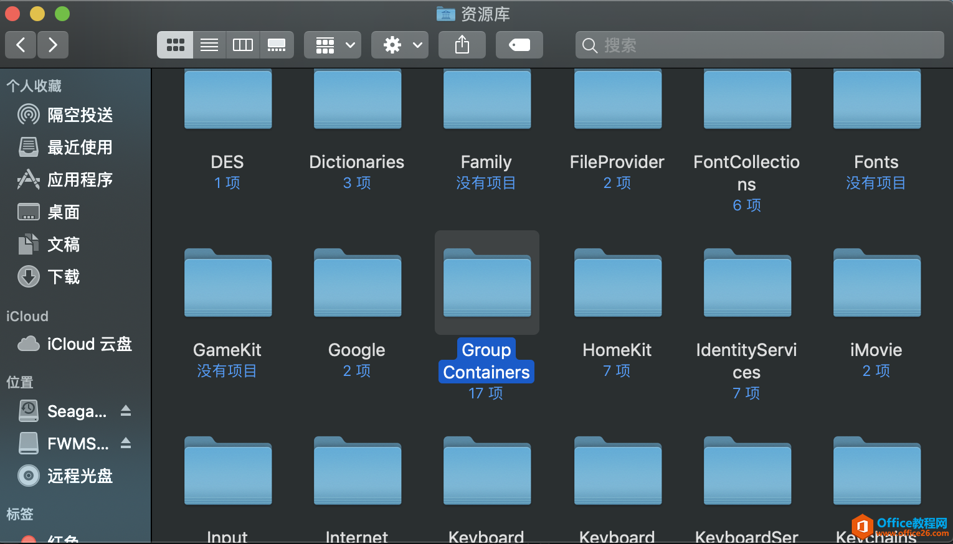Open AirDrop (隔空投送) in sidebar
Viewport: 953px width, 544px height.
point(75,115)
